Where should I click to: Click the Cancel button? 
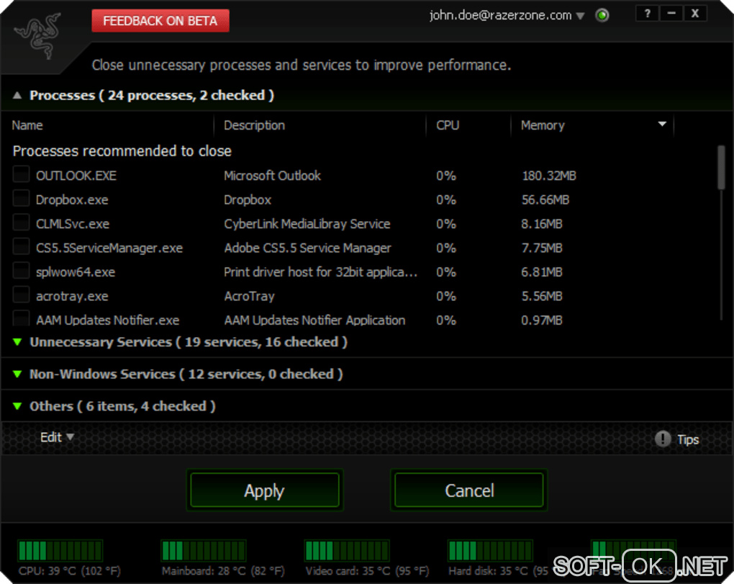coord(469,490)
